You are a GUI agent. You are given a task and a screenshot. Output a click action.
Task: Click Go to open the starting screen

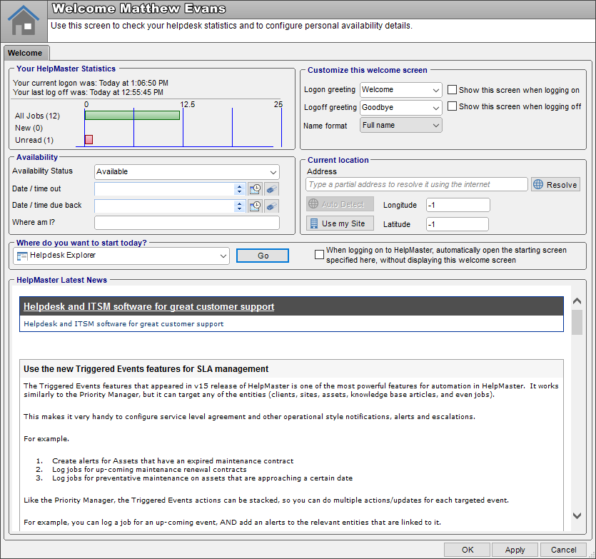point(263,256)
